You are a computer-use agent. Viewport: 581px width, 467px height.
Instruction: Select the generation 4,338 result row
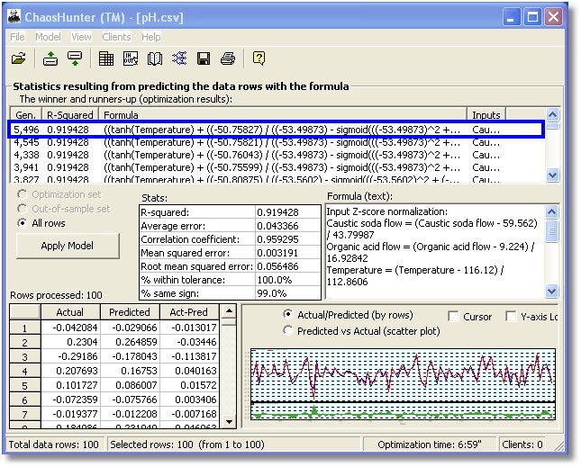click(x=276, y=155)
